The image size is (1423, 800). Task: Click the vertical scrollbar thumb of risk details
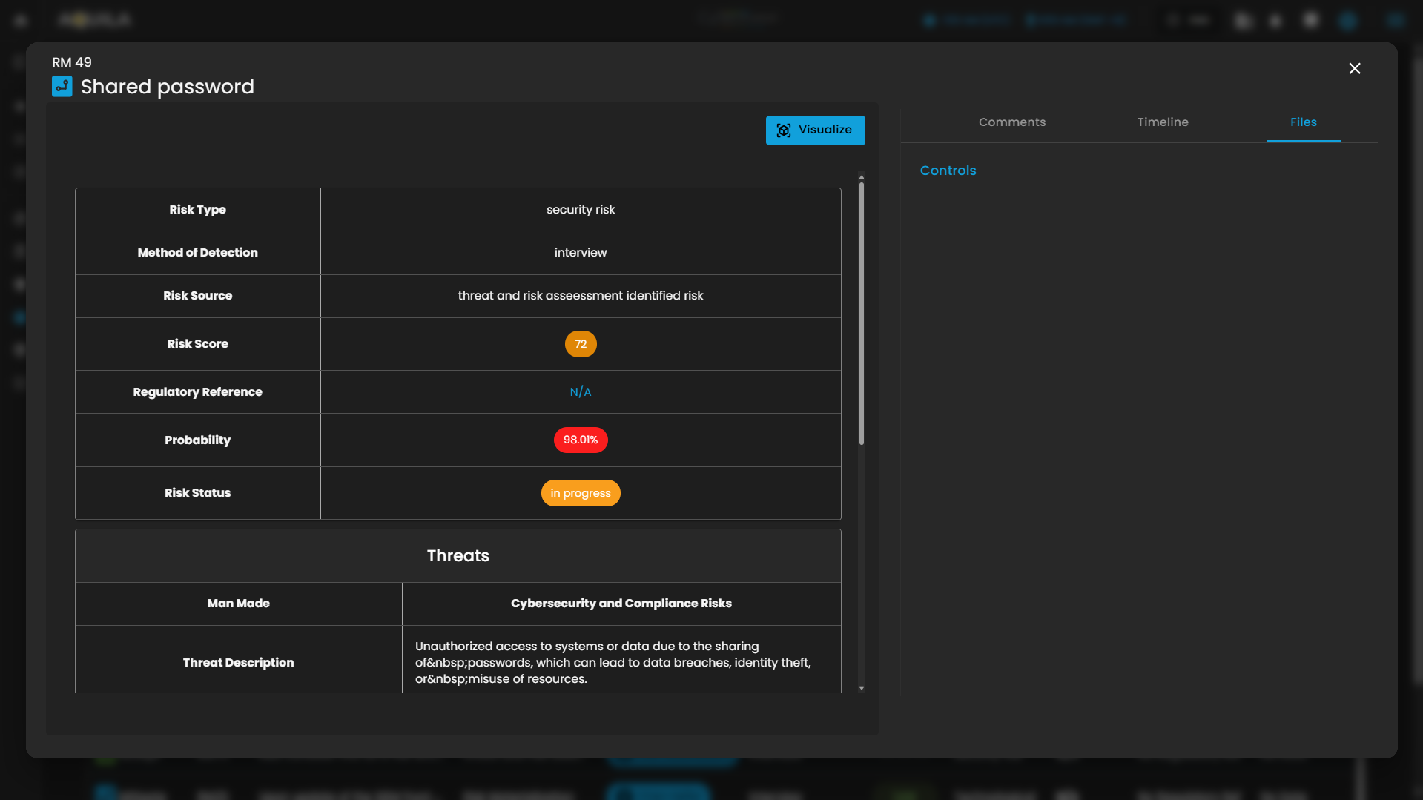[861, 311]
